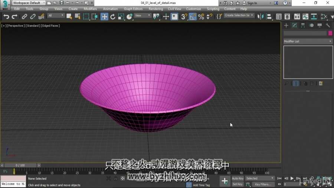
Task: Click the Set Key button
Action: 238,184
